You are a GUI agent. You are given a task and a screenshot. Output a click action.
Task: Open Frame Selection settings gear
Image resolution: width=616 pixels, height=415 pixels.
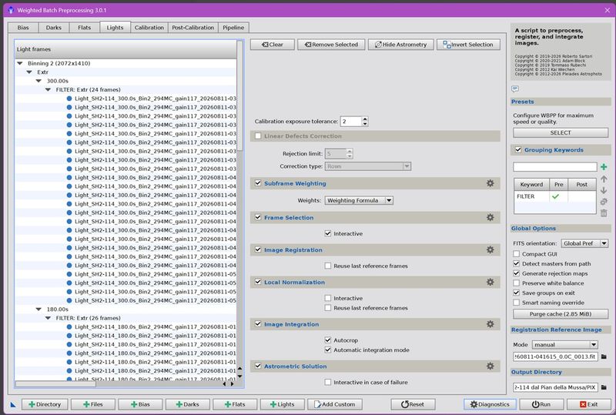(490, 217)
